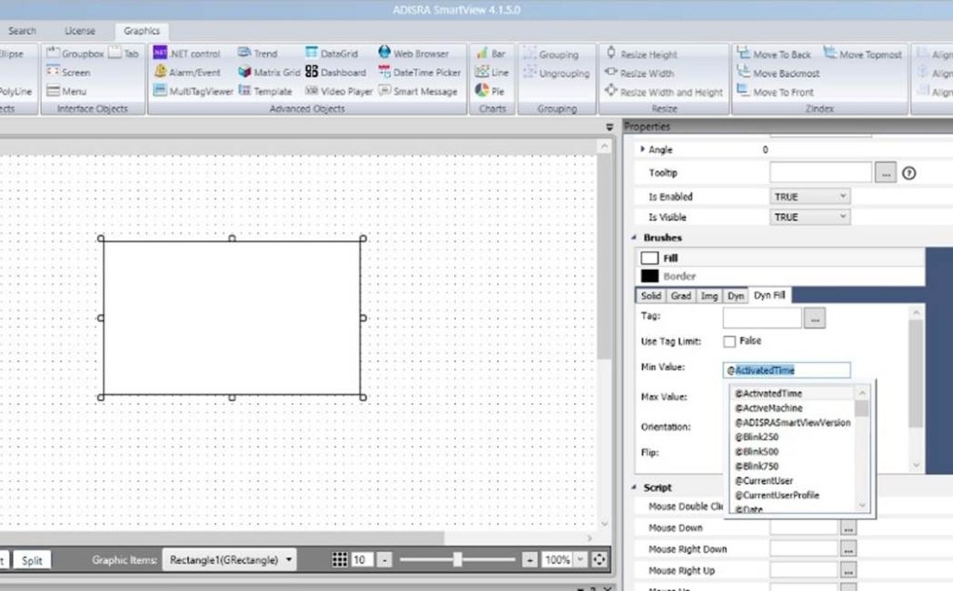This screenshot has height=591, width=953.
Task: Choose @Blink500 from the suggestion list
Action: click(757, 451)
